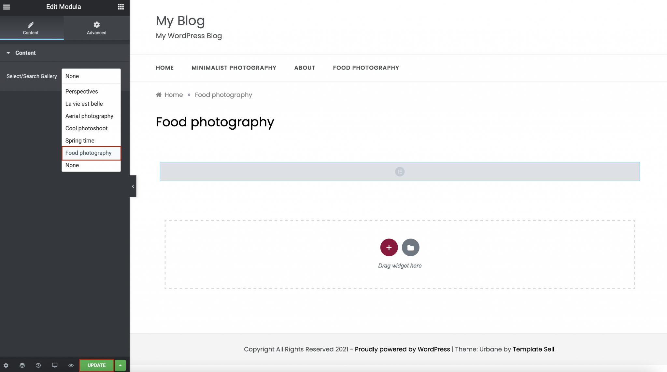The width and height of the screenshot is (667, 372).
Task: Expand save options arrow beside Update
Action: [121, 365]
